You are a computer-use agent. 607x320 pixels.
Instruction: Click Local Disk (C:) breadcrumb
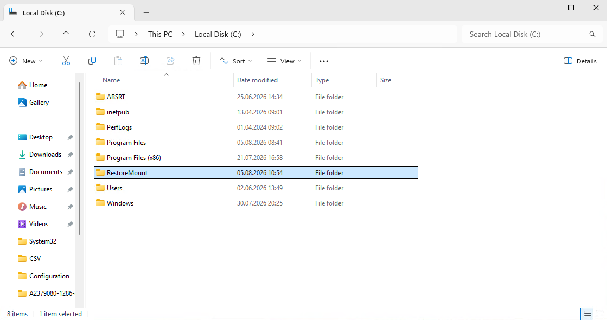click(218, 34)
